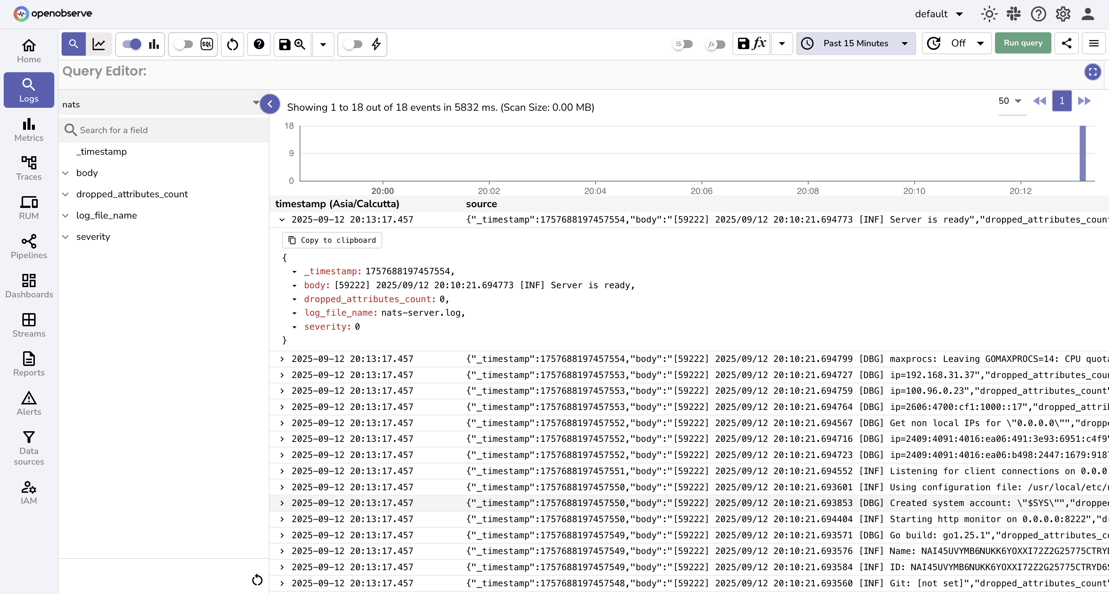Click the Run query button
The height and width of the screenshot is (594, 1109).
pyautogui.click(x=1023, y=43)
